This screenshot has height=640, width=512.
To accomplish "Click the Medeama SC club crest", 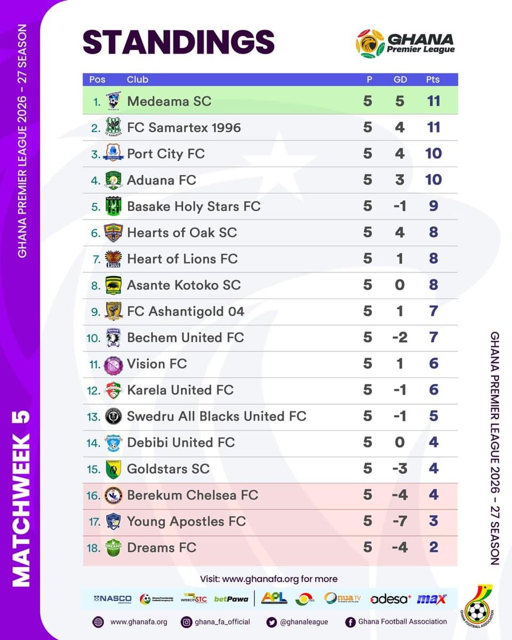I will [114, 100].
